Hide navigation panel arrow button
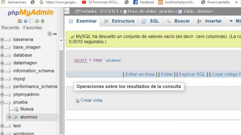The image size is (241, 135). pyautogui.click(x=67, y=11)
